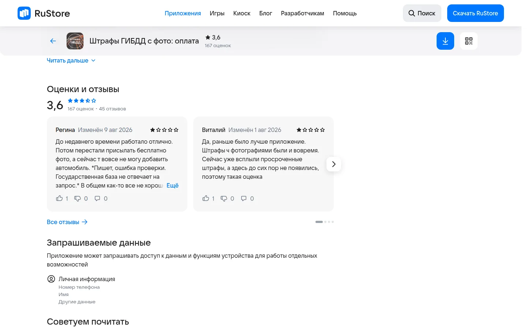Viewport: 527px width, 329px height.
Task: Click the Поиск search button
Action: (422, 13)
